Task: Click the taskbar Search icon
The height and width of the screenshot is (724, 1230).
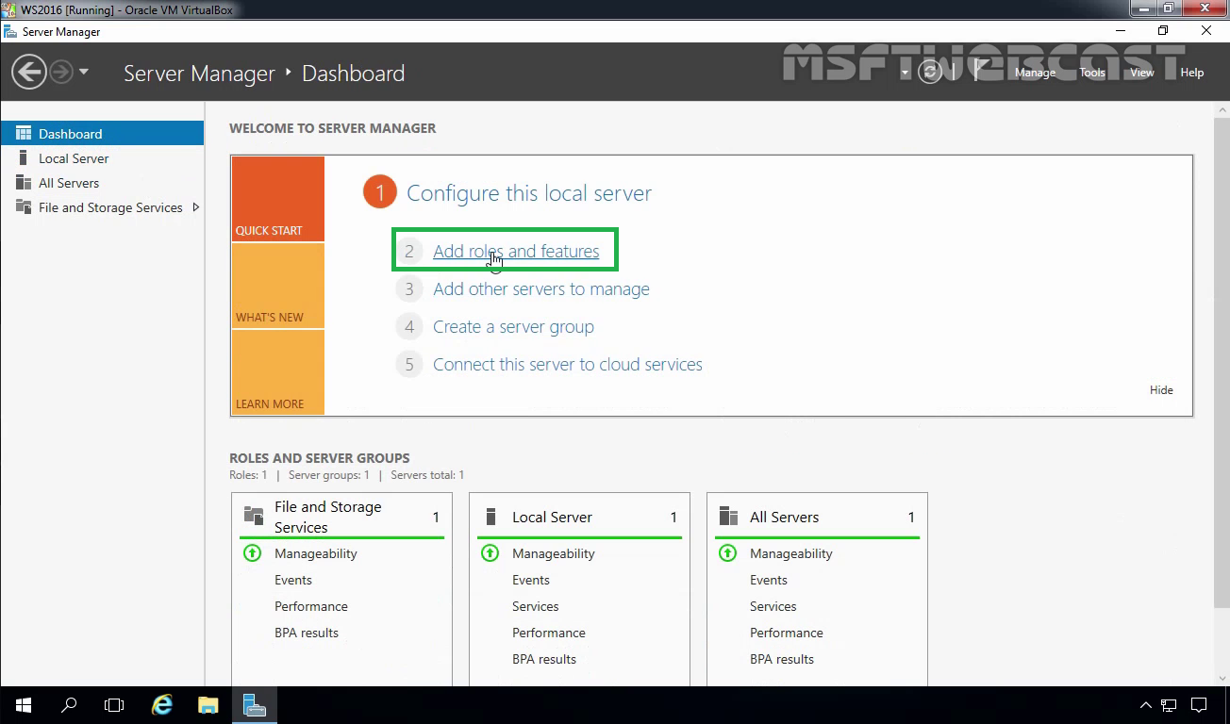Action: coord(69,705)
